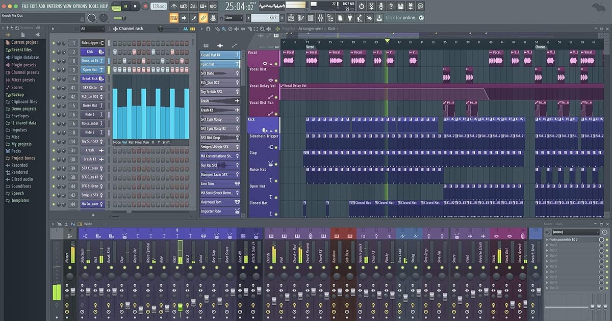The image size is (612, 321).
Task: Open the TOOLS menu
Action: pyautogui.click(x=94, y=6)
